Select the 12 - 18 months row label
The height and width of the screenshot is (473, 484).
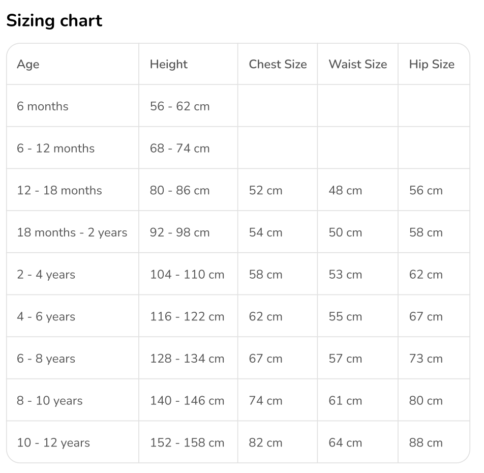(59, 191)
